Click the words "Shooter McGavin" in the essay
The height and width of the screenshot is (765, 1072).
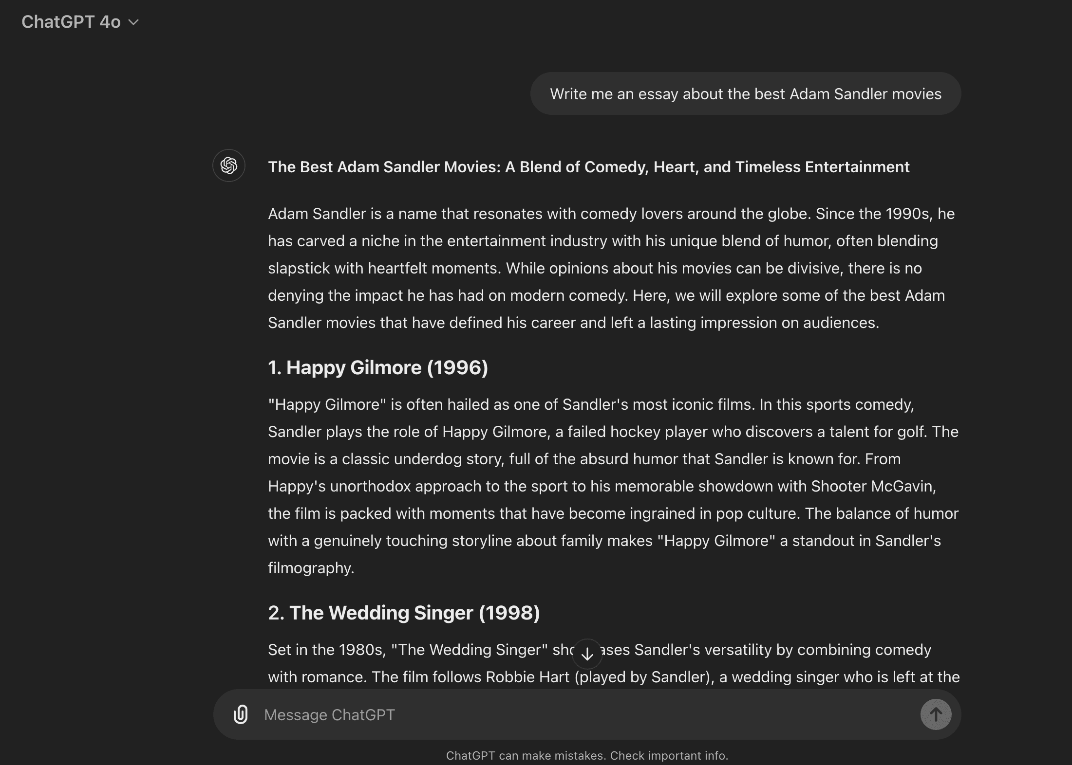(x=872, y=486)
